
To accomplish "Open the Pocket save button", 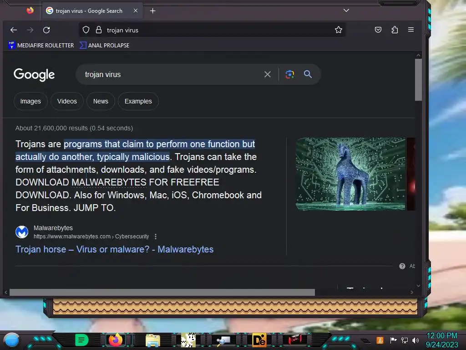I will point(378,30).
